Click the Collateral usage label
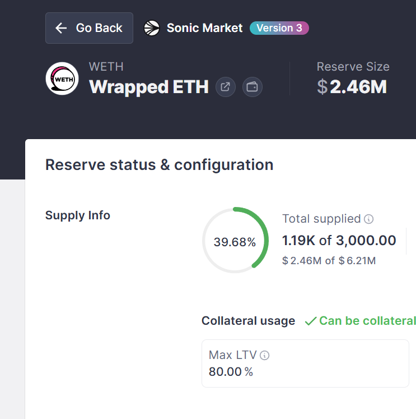Image resolution: width=416 pixels, height=419 pixels. point(248,321)
